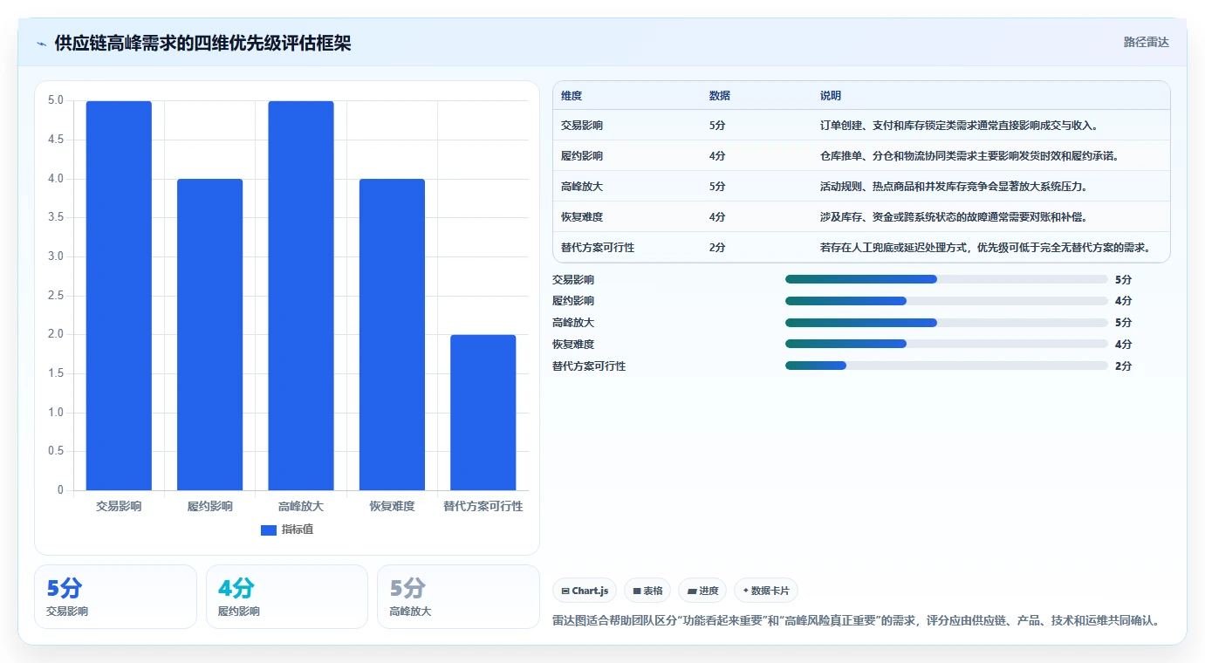
Task: Click the 高峰放大 bar in the bar chart
Action: 301,296
